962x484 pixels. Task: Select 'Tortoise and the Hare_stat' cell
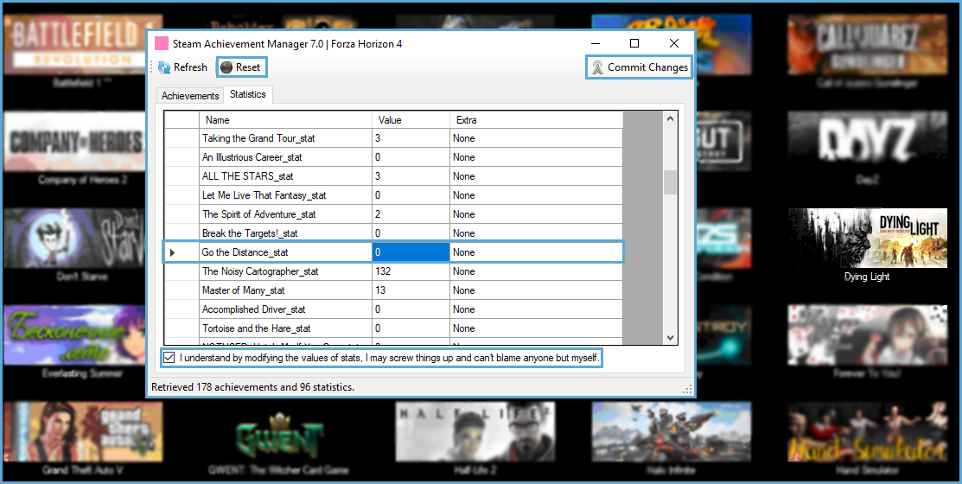(286, 328)
